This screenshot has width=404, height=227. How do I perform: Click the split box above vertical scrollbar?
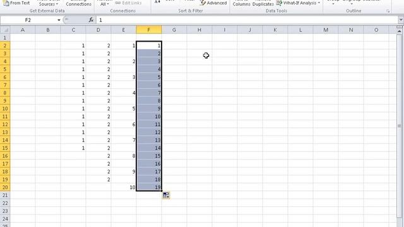click(399, 26)
